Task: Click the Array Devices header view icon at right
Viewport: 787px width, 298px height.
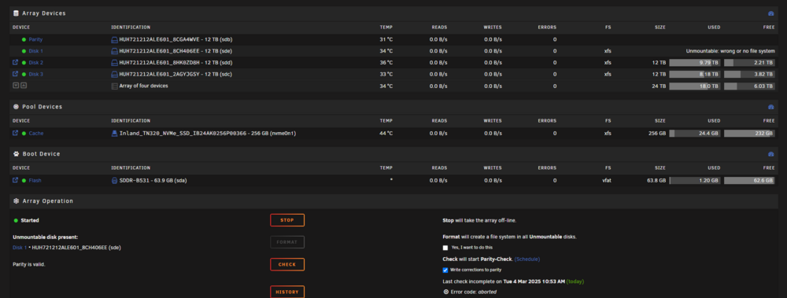Action: pyautogui.click(x=771, y=13)
